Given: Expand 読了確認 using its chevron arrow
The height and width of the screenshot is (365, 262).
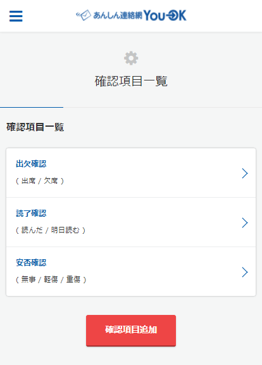Looking at the screenshot, I should tap(245, 223).
